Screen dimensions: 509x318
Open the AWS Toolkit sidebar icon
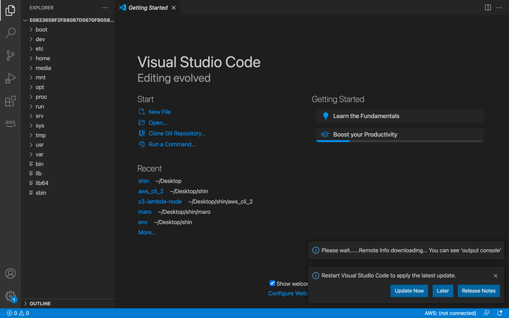point(10,123)
